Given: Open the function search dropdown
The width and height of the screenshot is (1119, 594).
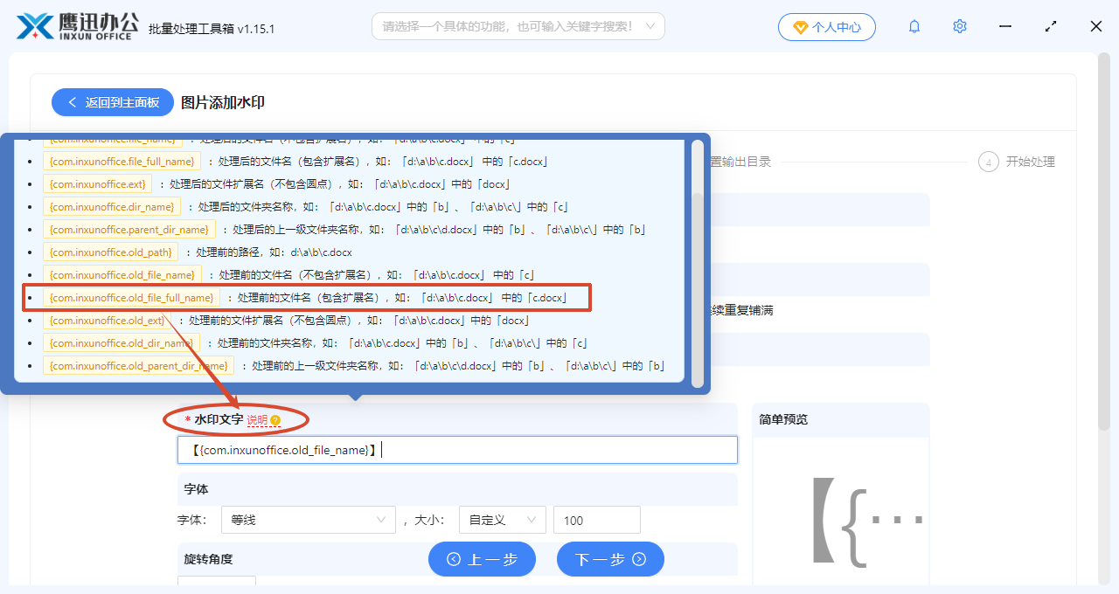Looking at the screenshot, I should pyautogui.click(x=518, y=26).
